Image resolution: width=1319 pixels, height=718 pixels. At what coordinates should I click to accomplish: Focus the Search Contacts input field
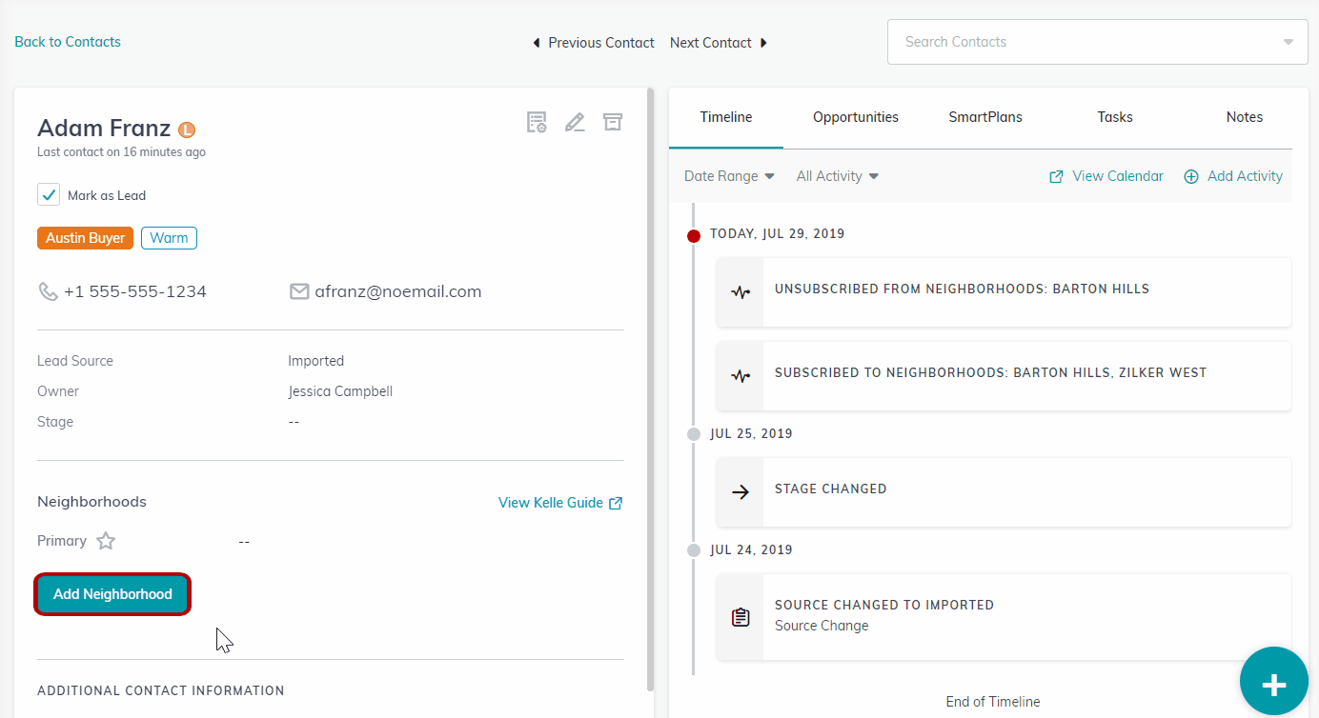(x=1097, y=42)
